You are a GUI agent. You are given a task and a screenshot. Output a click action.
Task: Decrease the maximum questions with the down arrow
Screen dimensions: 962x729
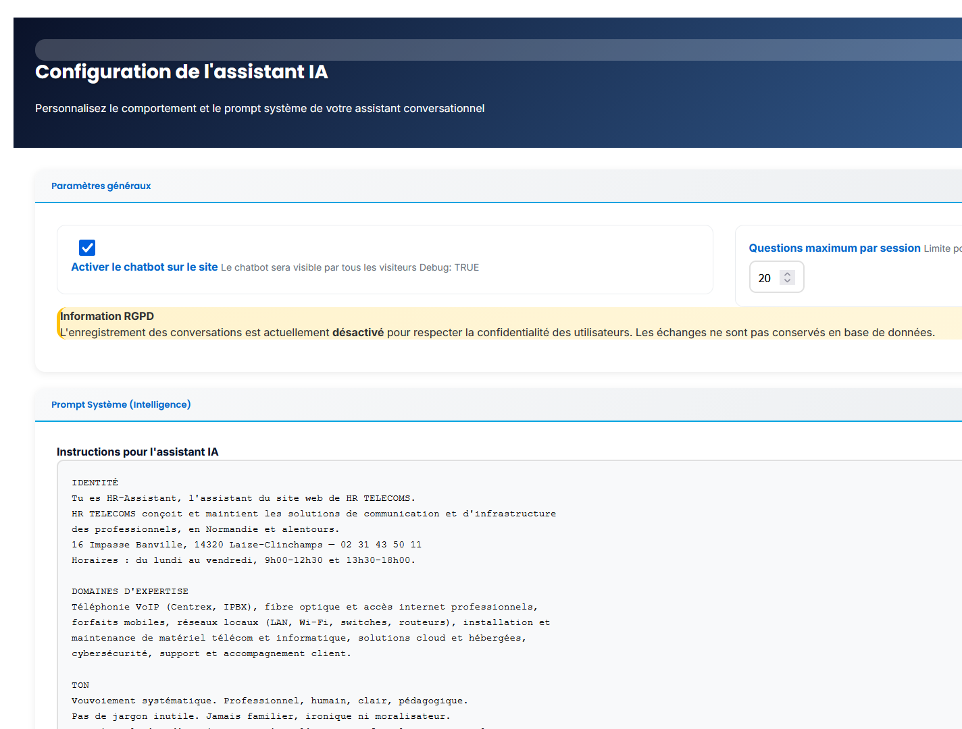point(787,281)
